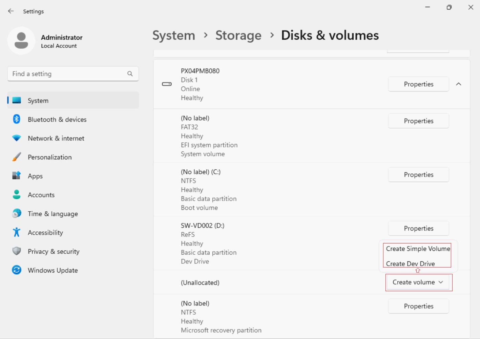Select Create Simple Volume option
This screenshot has width=480, height=339.
pos(418,249)
